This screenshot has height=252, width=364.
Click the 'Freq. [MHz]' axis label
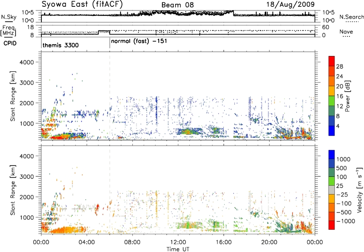(x=9, y=30)
